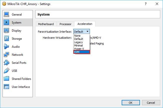Viewport: 163px width, 108px height.
Task: Open the Storage disk icon
Action: [7, 39]
